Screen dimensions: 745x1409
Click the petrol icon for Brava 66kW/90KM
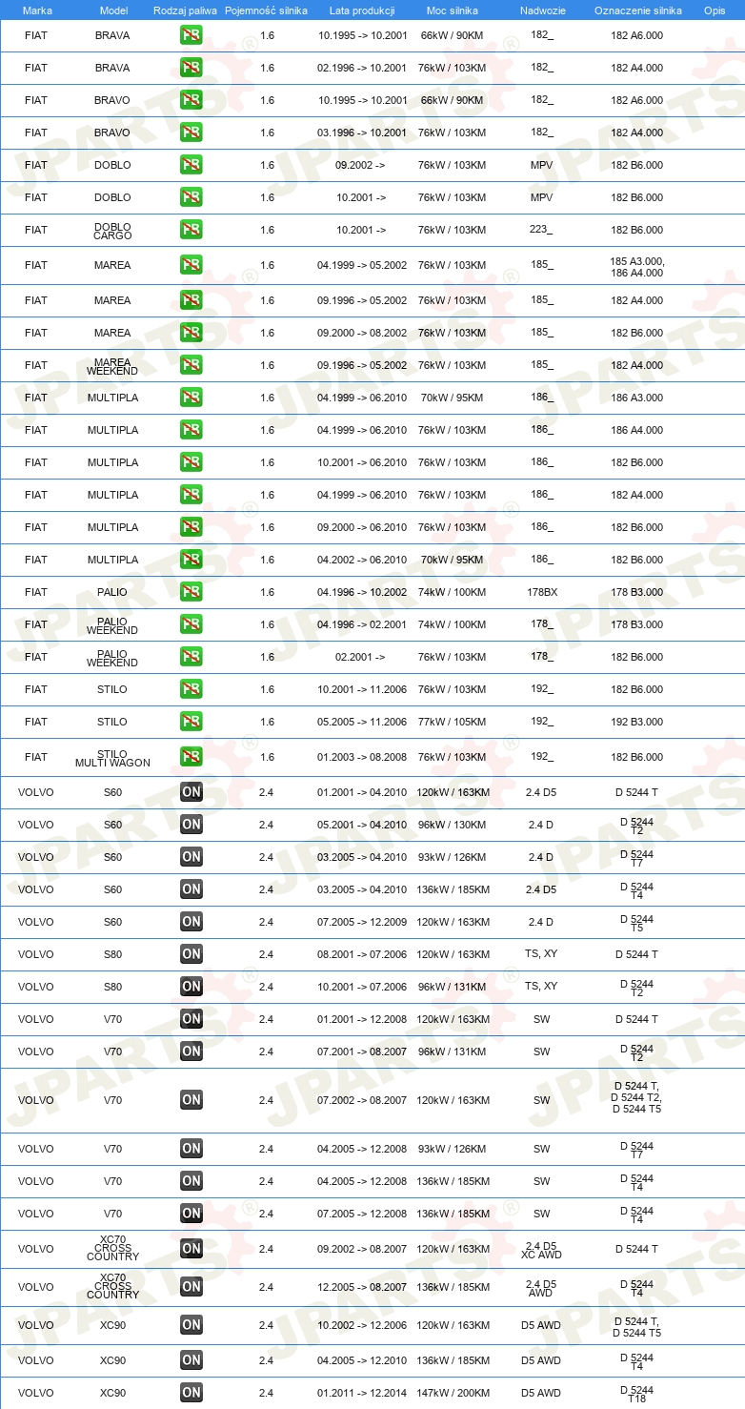pos(191,35)
